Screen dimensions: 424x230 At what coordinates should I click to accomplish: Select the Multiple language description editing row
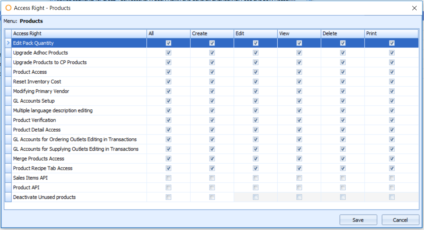pyautogui.click(x=52, y=110)
